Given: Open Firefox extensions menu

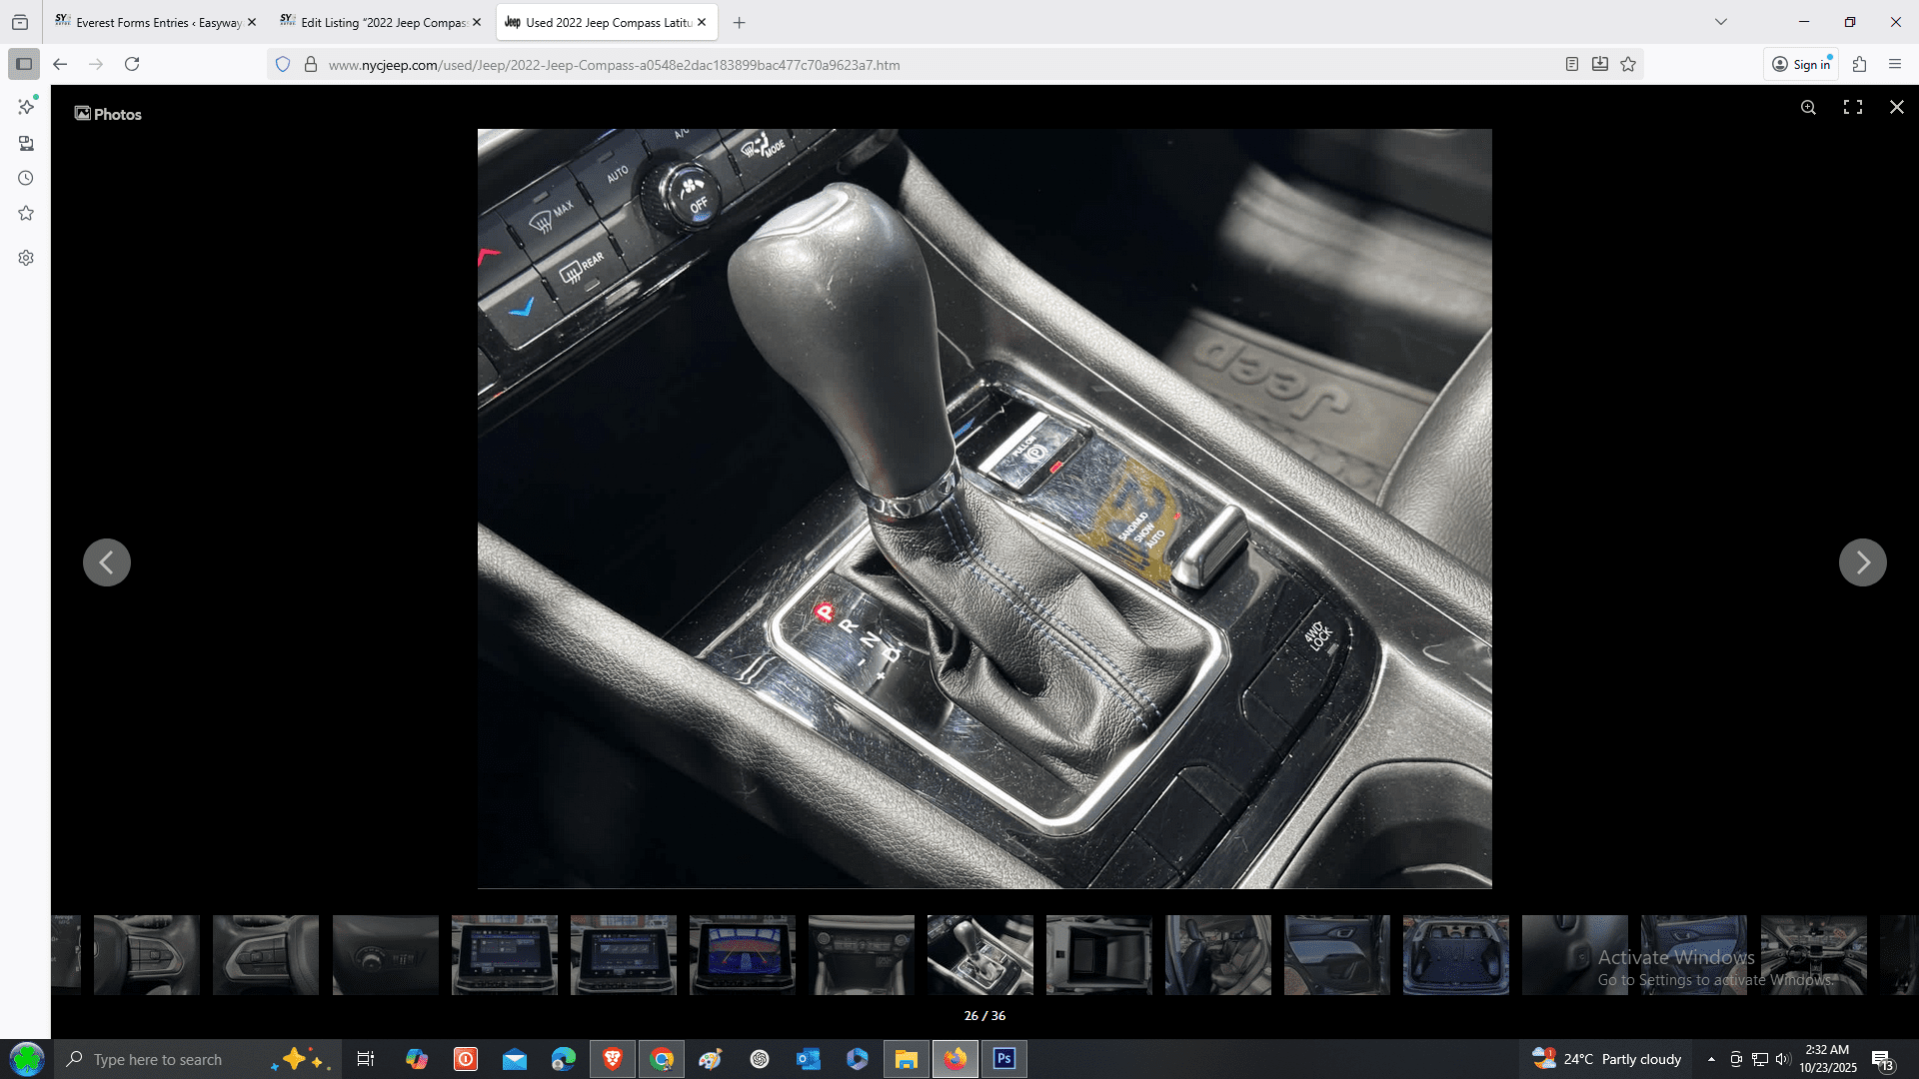Looking at the screenshot, I should [1859, 64].
